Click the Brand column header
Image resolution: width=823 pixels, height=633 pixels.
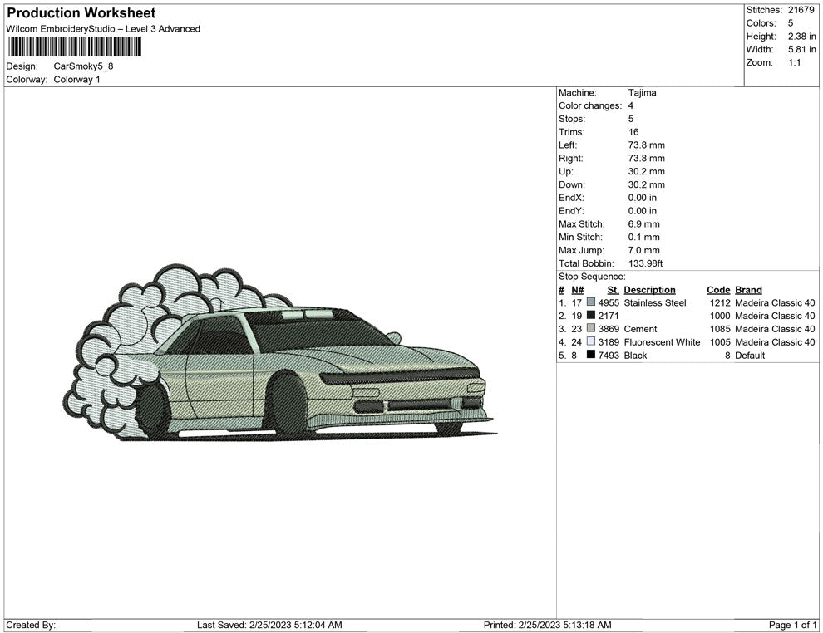pyautogui.click(x=748, y=290)
